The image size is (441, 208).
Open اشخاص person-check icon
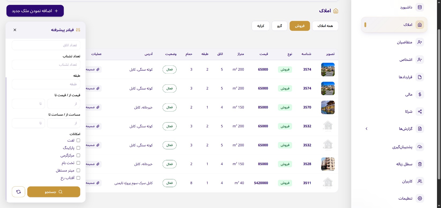click(x=420, y=60)
